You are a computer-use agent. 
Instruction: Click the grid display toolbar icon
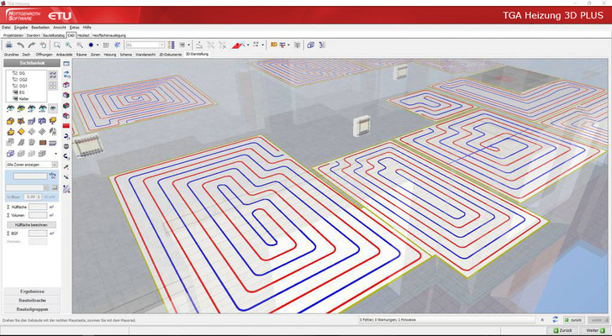(106, 45)
